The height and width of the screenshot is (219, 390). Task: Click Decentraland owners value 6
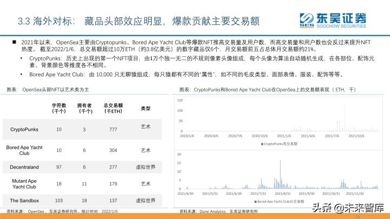84,167
